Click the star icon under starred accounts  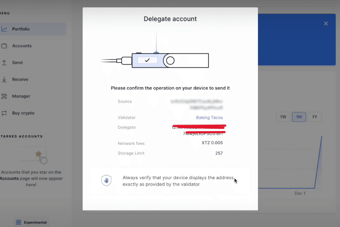click(x=38, y=154)
